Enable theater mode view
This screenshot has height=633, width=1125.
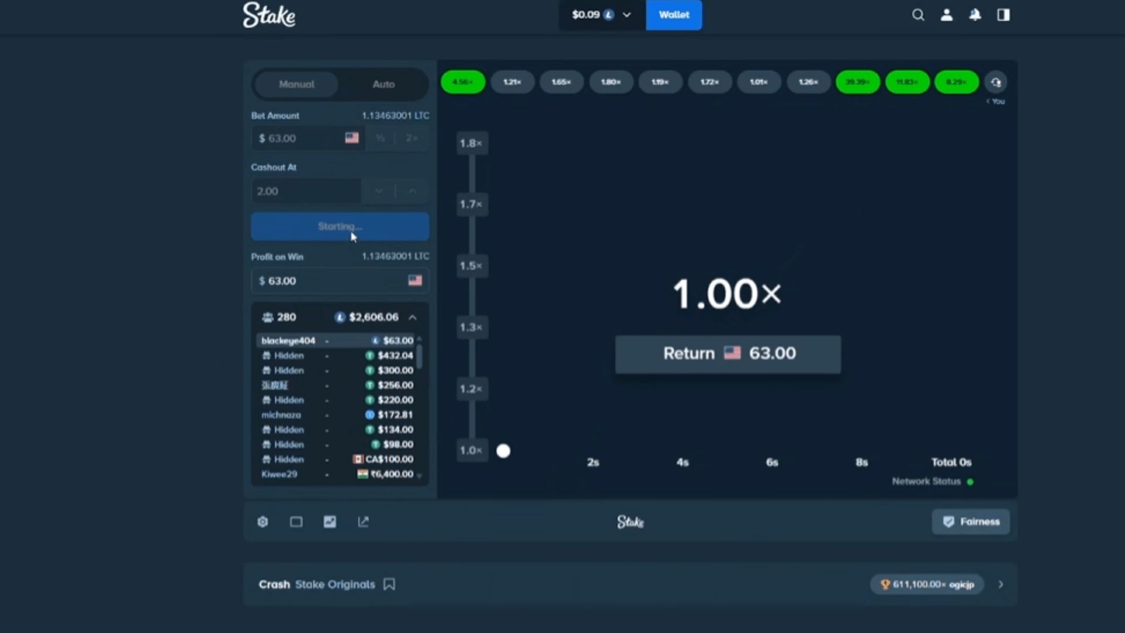(296, 522)
